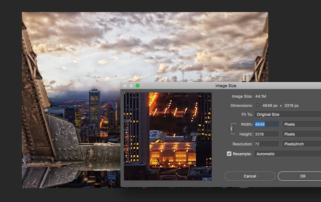
Task: Select the Resolution value field
Action: (266, 144)
